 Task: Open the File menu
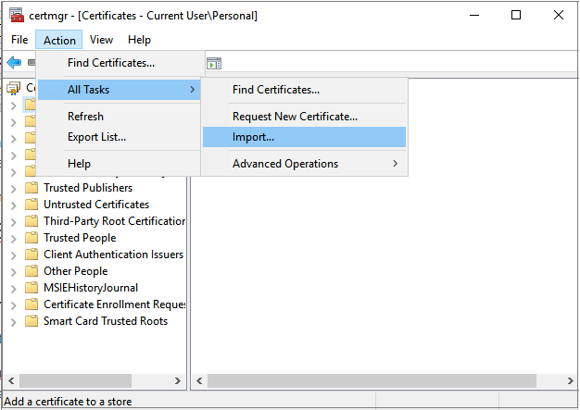pos(19,40)
